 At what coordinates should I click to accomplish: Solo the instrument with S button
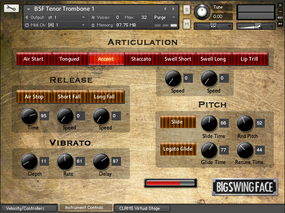(x=187, y=9)
